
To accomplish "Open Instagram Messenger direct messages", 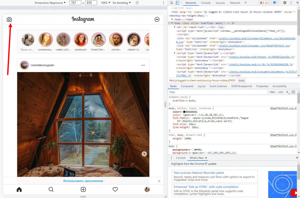I will pyautogui.click(x=157, y=20).
